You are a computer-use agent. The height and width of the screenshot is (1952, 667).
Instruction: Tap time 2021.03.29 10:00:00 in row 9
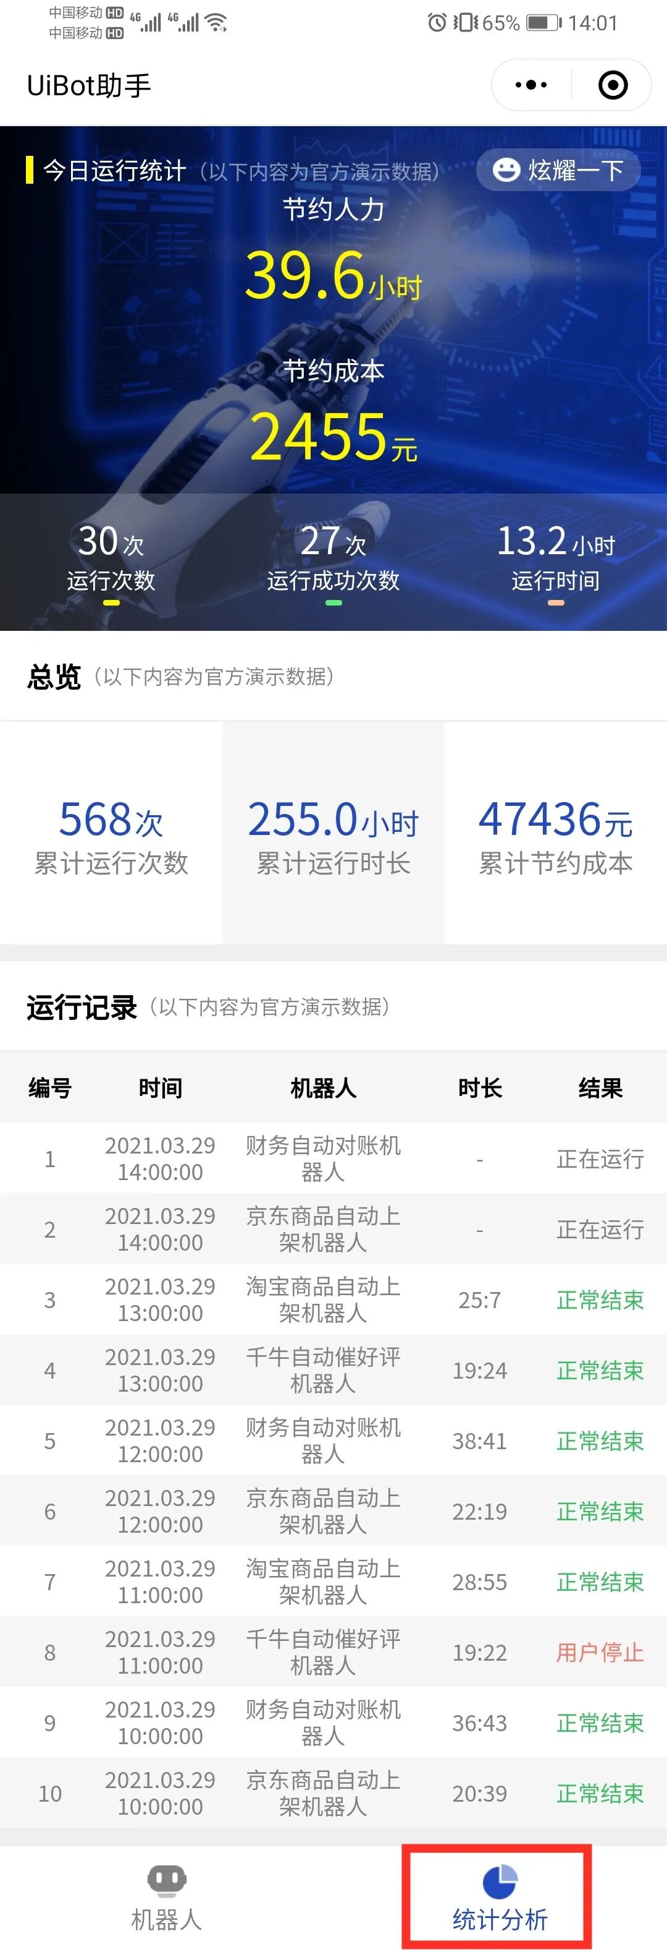[161, 1723]
